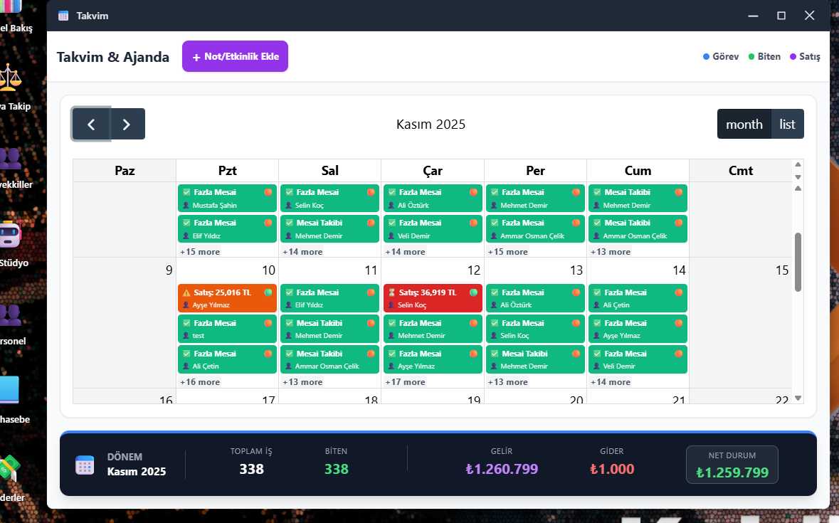Click the calendar icon beside DÖNEM
839x523 pixels.
[85, 465]
